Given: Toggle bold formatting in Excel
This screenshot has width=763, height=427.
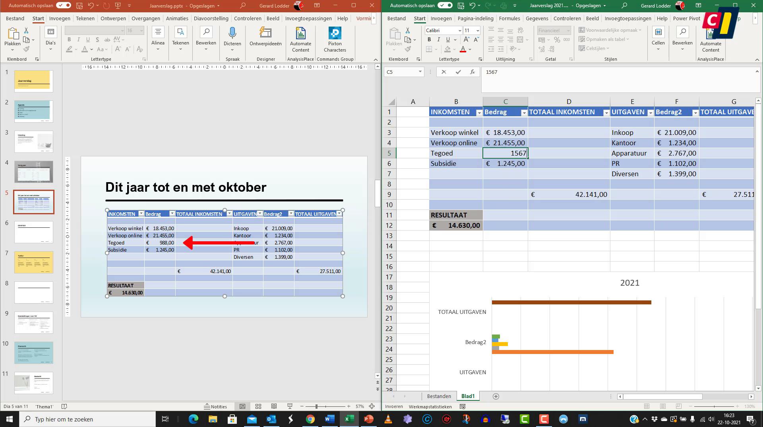Looking at the screenshot, I should 429,39.
